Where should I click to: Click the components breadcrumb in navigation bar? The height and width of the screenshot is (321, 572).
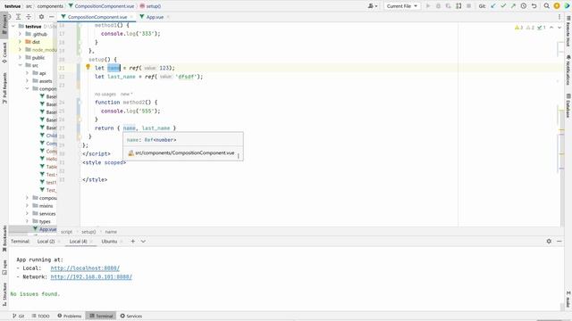coord(50,6)
